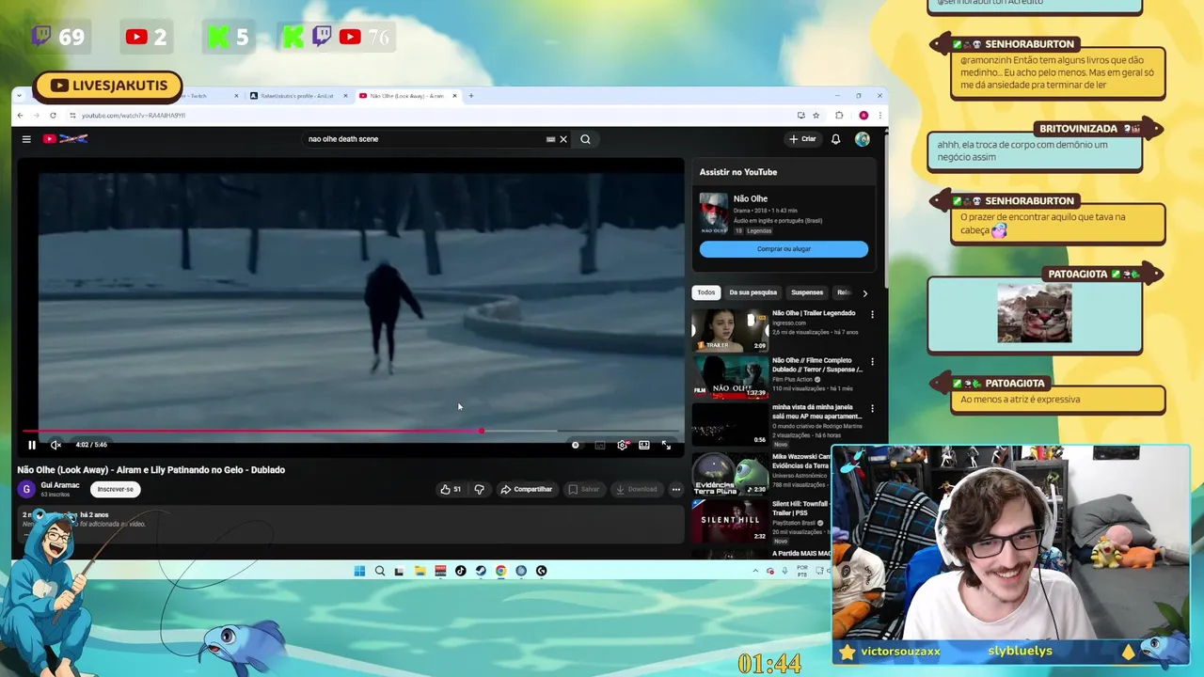Open File Explorer from the taskbar

coord(420,571)
